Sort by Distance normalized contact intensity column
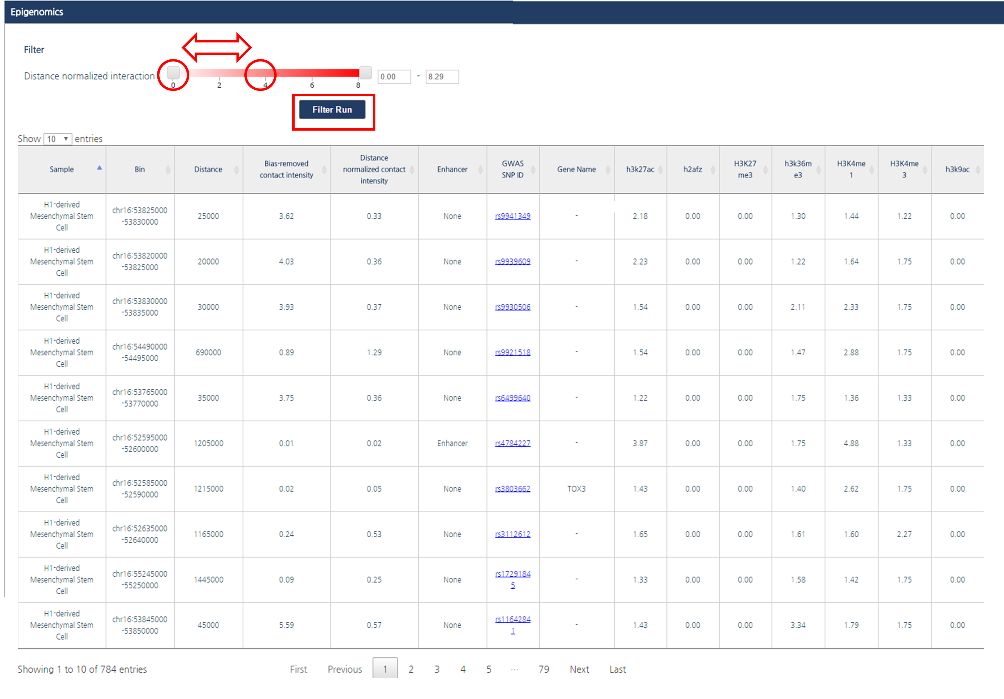Viewport: 1004px width, 699px height. coord(374,169)
